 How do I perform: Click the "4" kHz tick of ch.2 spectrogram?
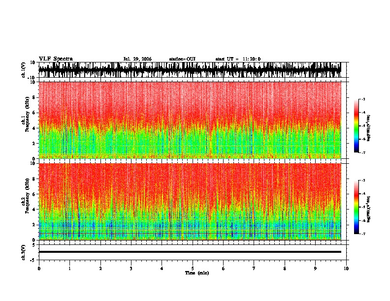[34, 210]
